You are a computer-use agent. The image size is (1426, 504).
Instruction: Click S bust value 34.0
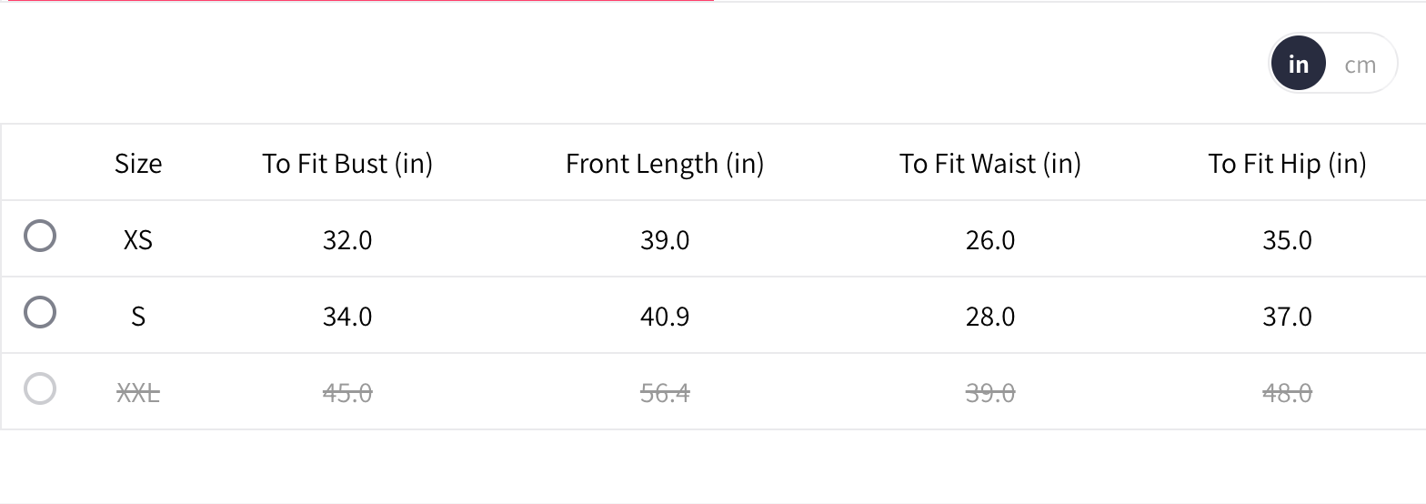click(x=347, y=317)
